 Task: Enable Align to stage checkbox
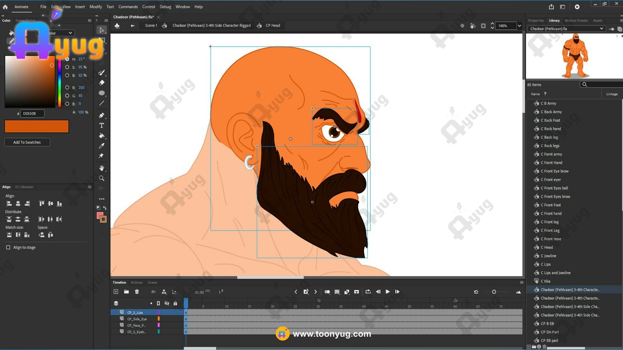tap(8, 247)
